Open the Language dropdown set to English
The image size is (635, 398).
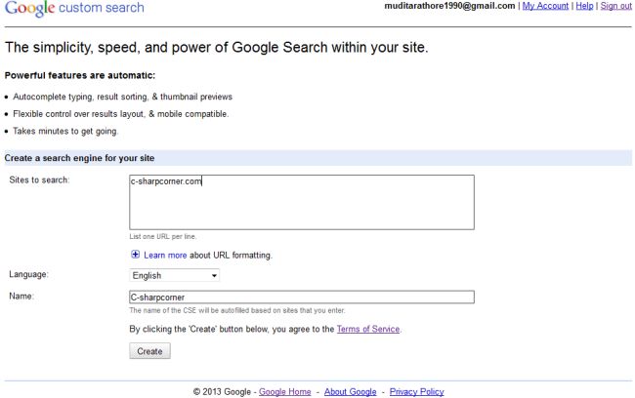[174, 275]
